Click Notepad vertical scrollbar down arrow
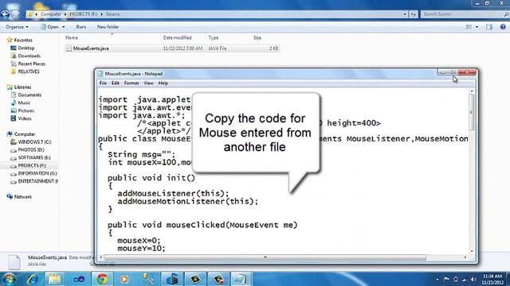Viewport: 510px width, 286px height. (472, 251)
